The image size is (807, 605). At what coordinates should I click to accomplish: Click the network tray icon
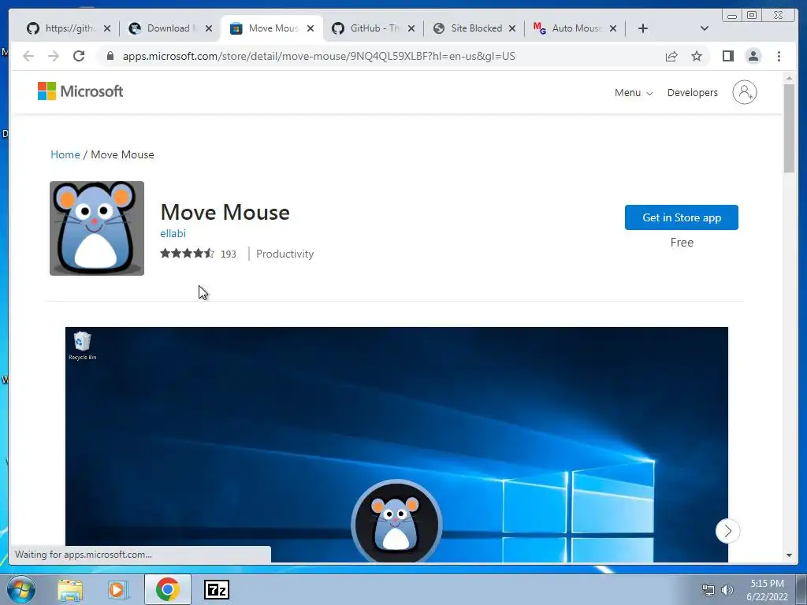tap(708, 589)
